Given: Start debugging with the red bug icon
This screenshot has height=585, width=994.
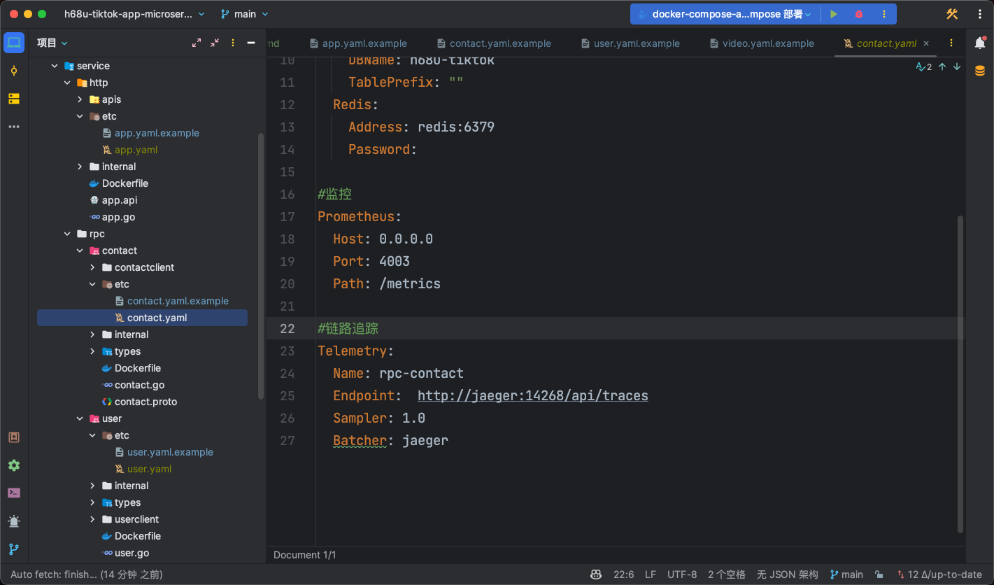Looking at the screenshot, I should (859, 14).
